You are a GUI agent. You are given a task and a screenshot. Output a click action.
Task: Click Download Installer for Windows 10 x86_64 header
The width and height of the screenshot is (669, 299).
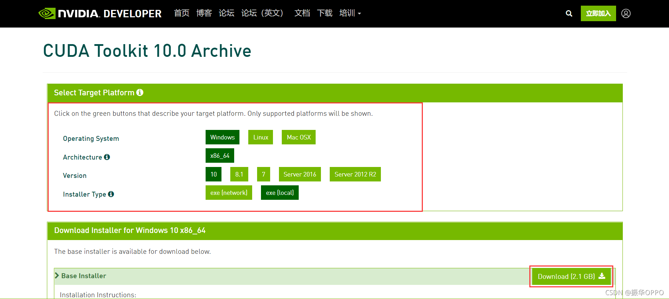point(130,231)
